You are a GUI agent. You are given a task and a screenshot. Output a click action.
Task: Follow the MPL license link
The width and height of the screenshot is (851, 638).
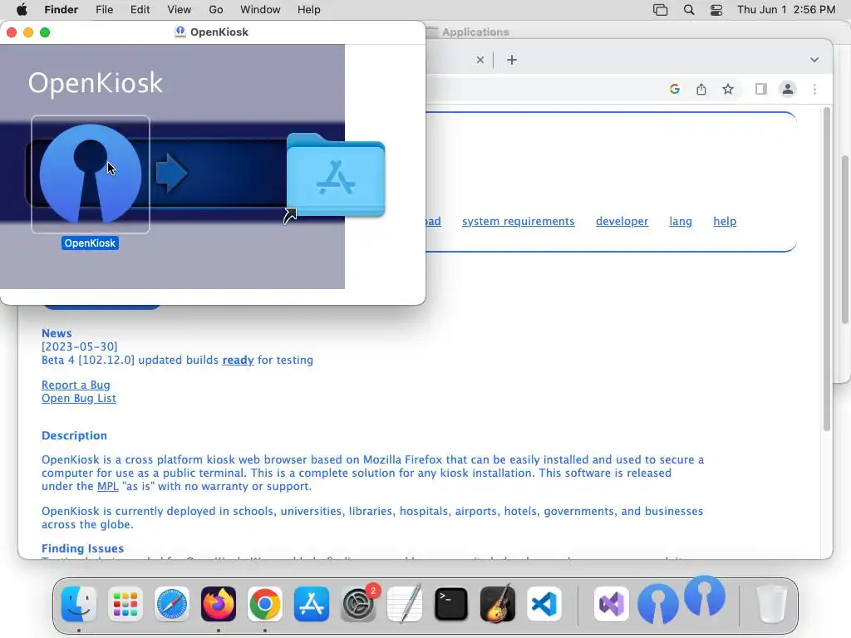(x=107, y=486)
